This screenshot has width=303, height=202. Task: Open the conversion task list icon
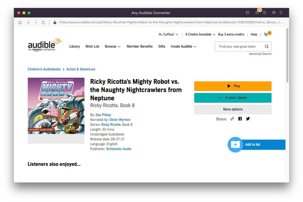coord(257,12)
